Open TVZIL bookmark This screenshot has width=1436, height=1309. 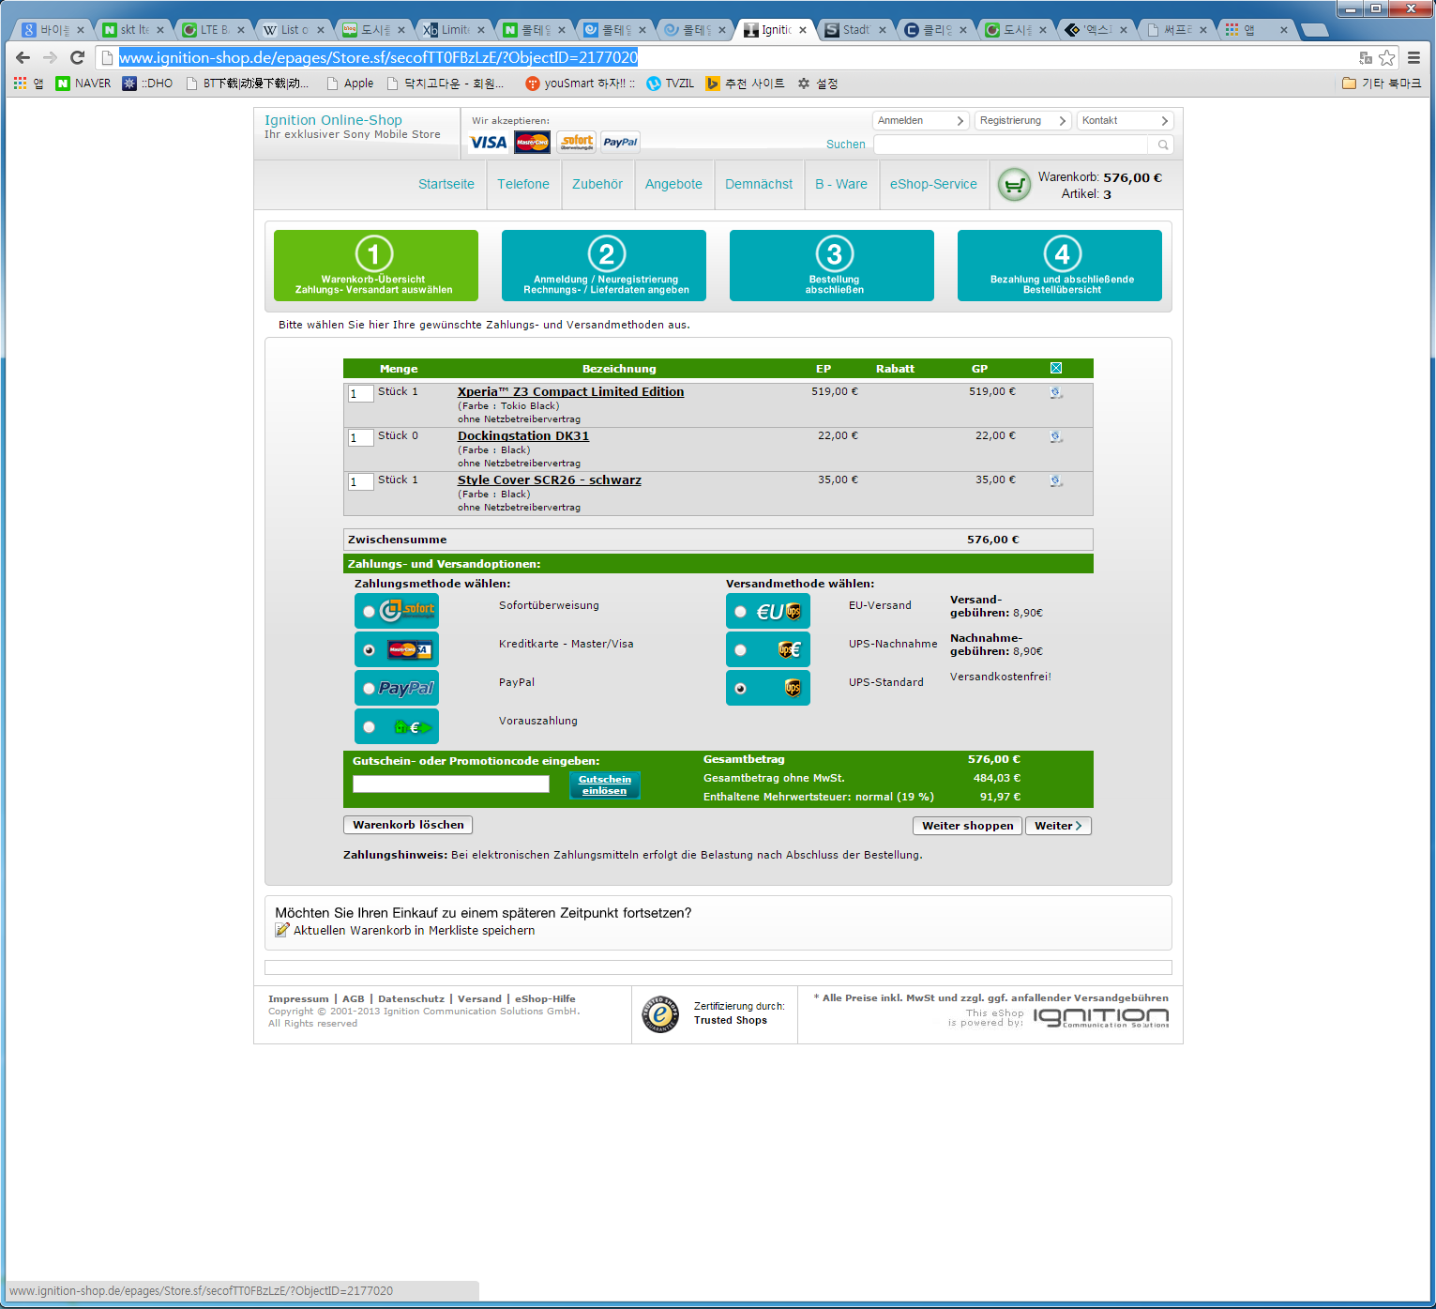pyautogui.click(x=671, y=84)
